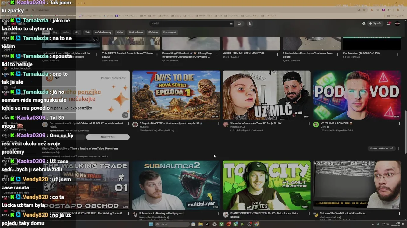Open video title 7 Days to Die CZ/SK
407x228 pixels.
pos(171,123)
